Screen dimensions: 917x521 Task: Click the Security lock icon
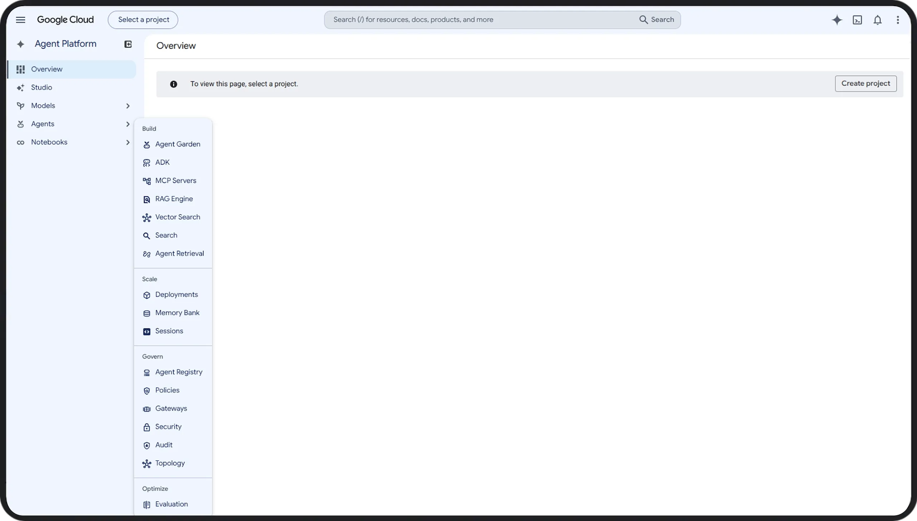coord(147,427)
